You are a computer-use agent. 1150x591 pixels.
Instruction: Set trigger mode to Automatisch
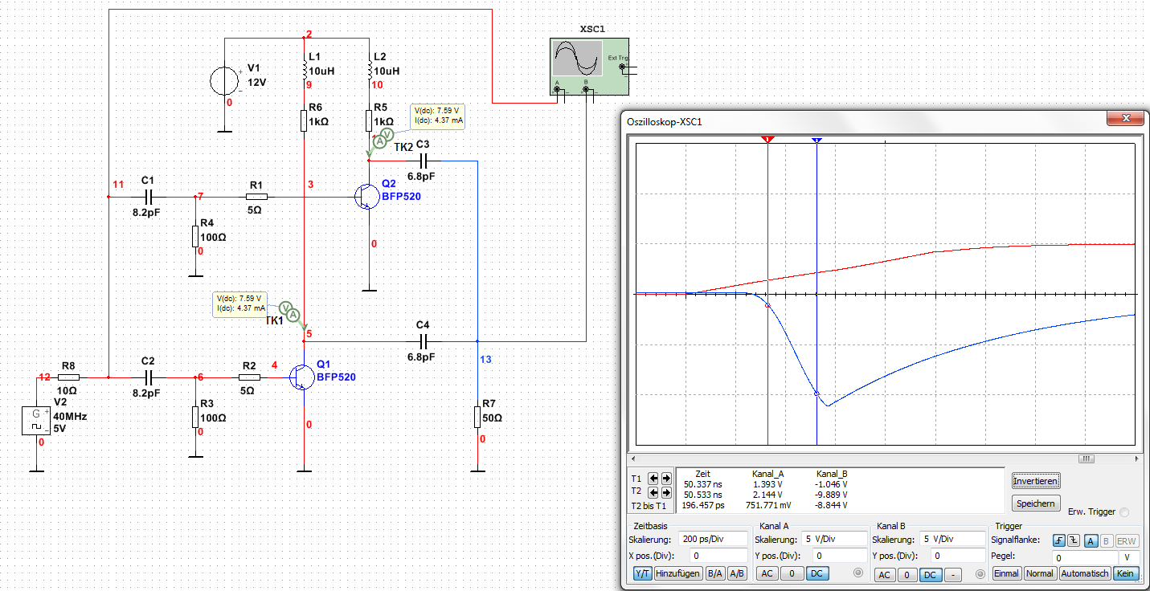pyautogui.click(x=1085, y=573)
